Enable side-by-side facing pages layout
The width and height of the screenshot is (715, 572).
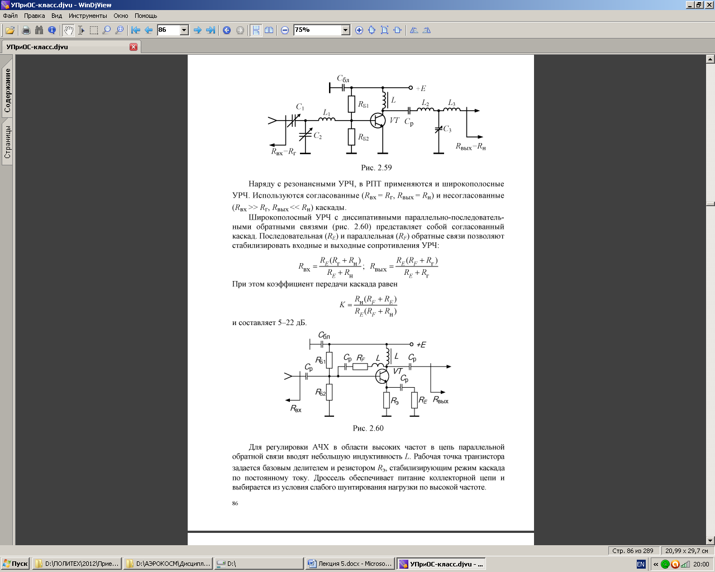pyautogui.click(x=269, y=30)
